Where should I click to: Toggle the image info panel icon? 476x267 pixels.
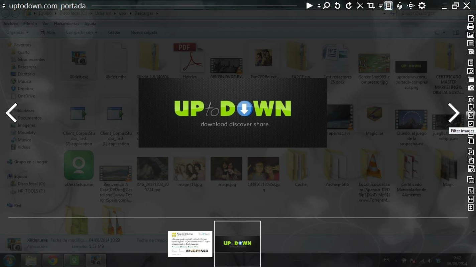tap(388, 6)
